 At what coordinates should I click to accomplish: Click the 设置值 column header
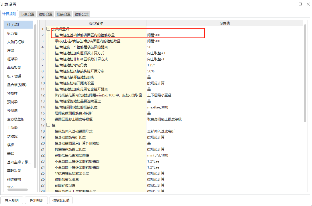click(225, 23)
